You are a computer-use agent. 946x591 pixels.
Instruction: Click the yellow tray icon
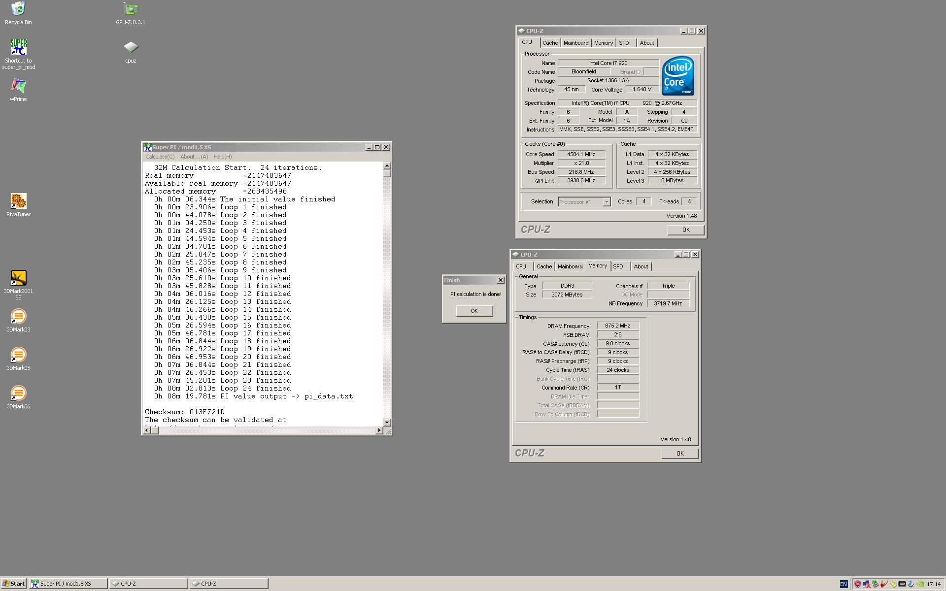[x=893, y=584]
